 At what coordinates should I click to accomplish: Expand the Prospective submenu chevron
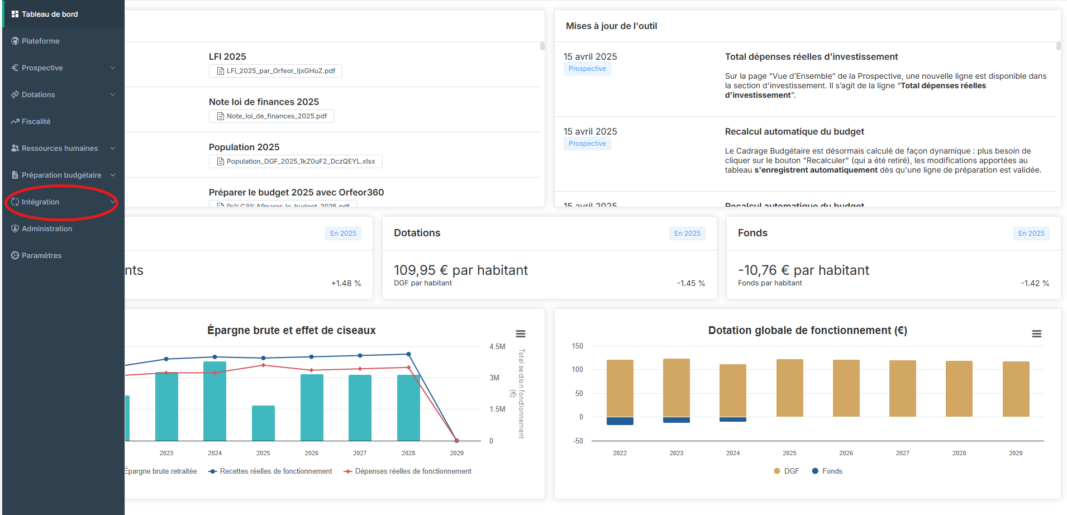pos(113,68)
